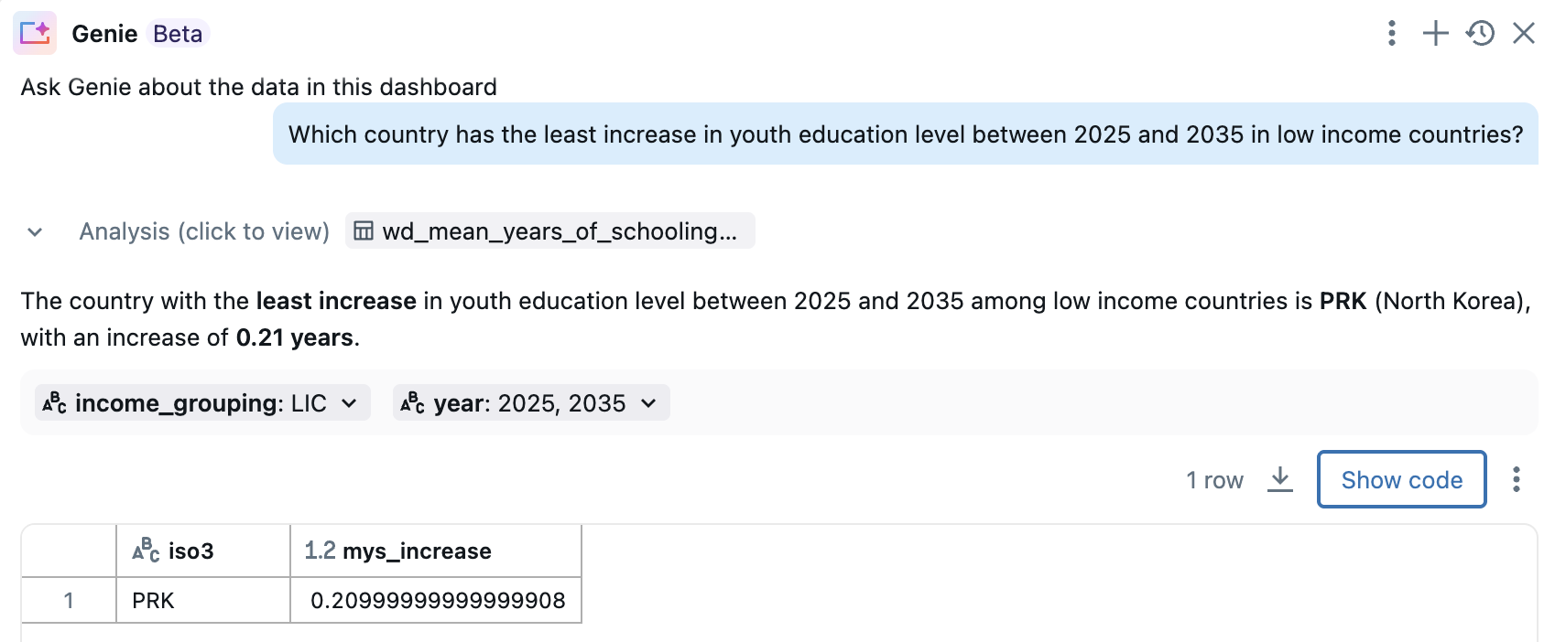Open the income_grouping LIC filter dropdown
1555x642 pixels.
tap(202, 403)
